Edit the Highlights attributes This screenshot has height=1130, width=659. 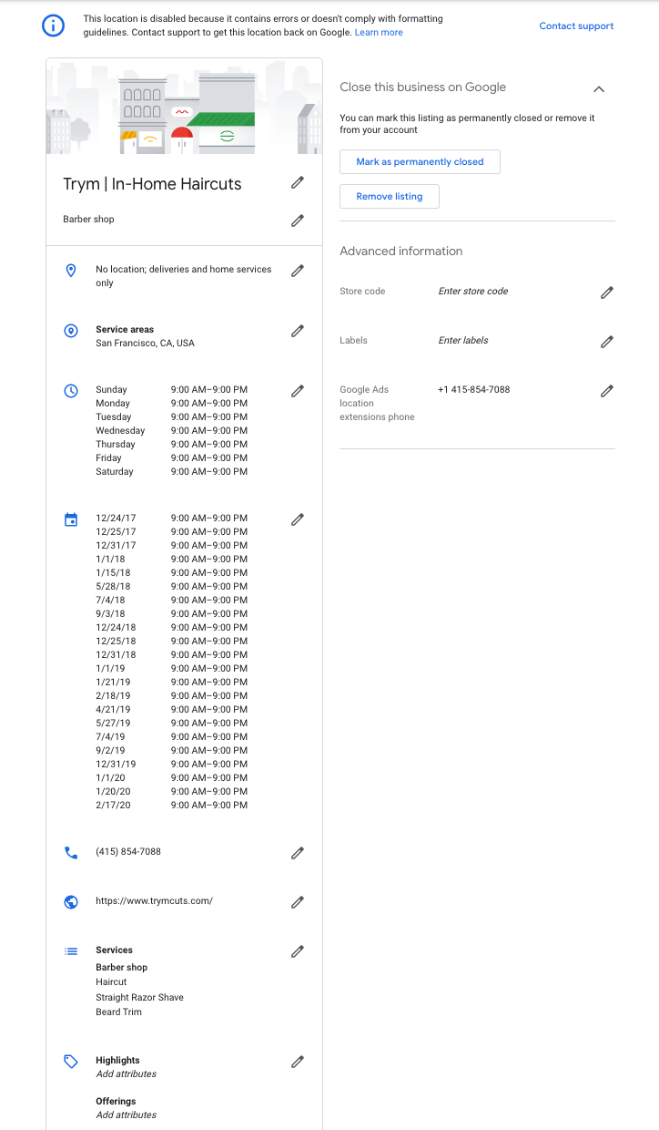pyautogui.click(x=298, y=1062)
